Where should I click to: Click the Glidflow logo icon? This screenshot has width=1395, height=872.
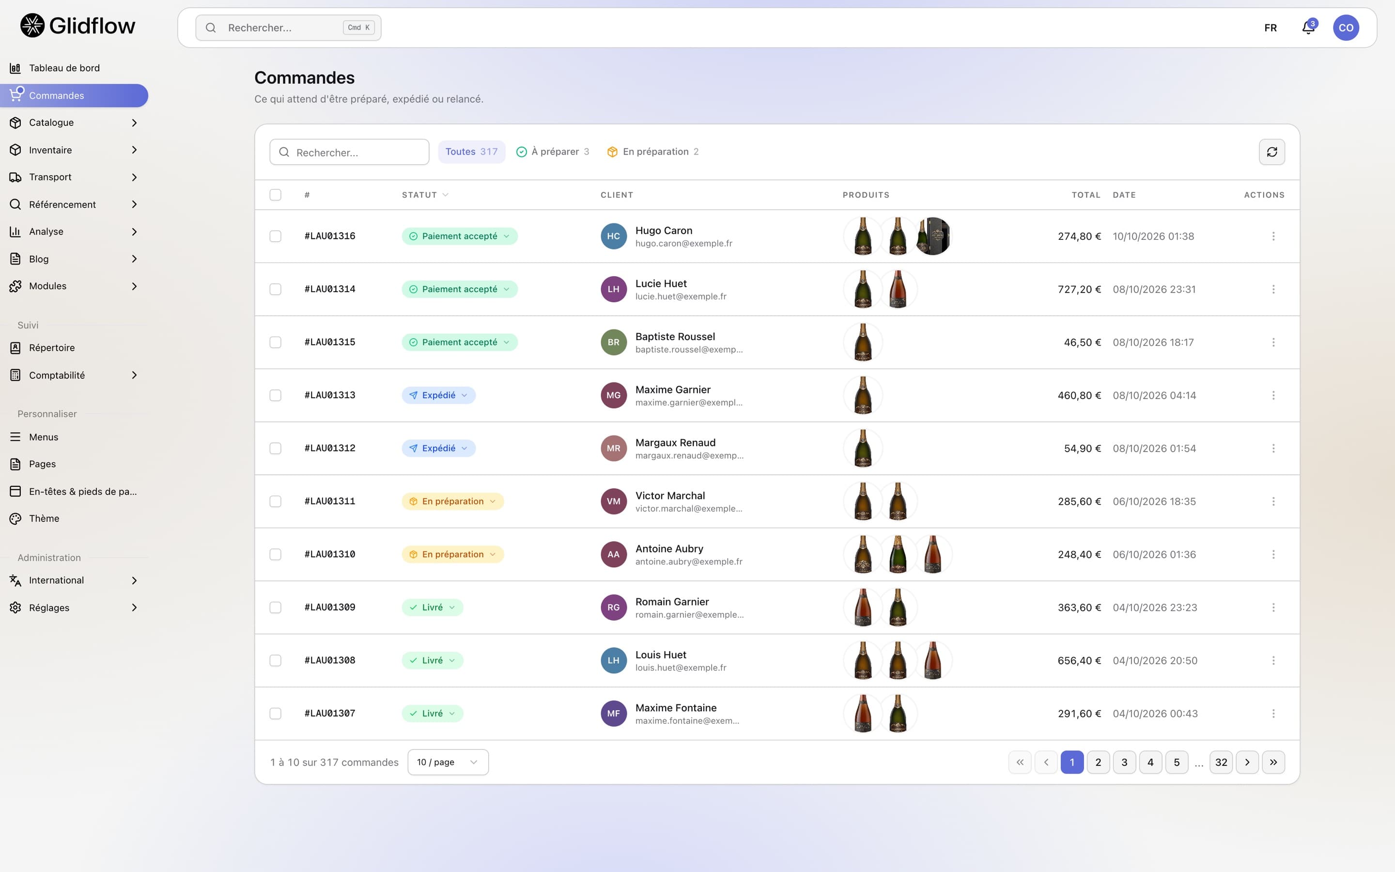point(32,25)
